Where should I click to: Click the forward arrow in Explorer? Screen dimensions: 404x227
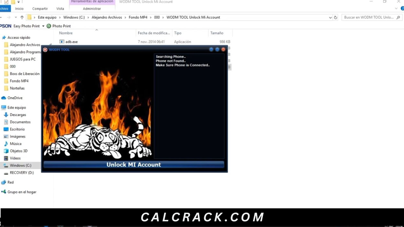(9, 17)
